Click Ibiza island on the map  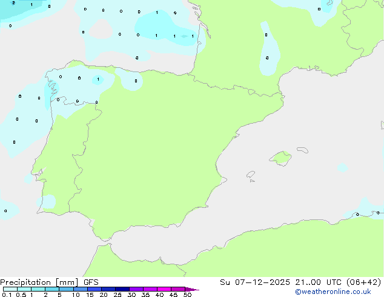(x=251, y=175)
